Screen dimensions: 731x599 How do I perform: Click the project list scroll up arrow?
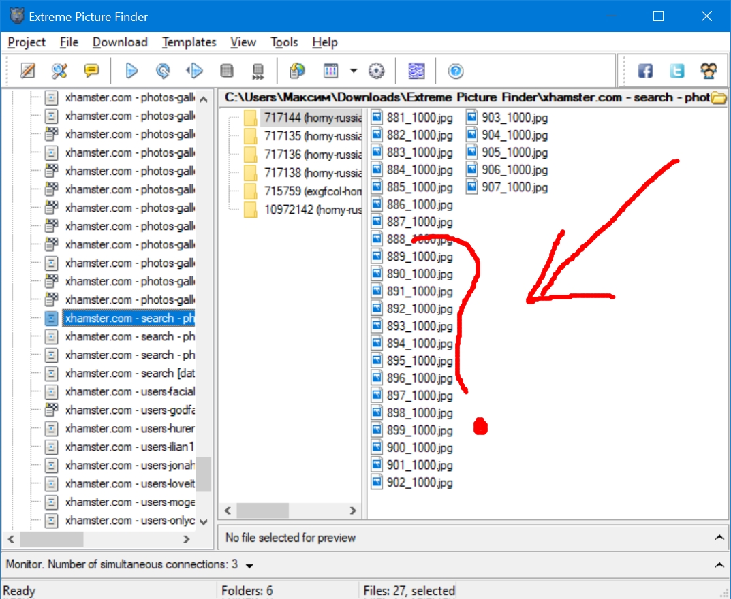(x=204, y=99)
